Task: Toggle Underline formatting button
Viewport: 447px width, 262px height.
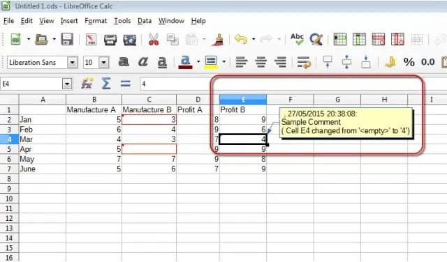Action: tap(162, 62)
